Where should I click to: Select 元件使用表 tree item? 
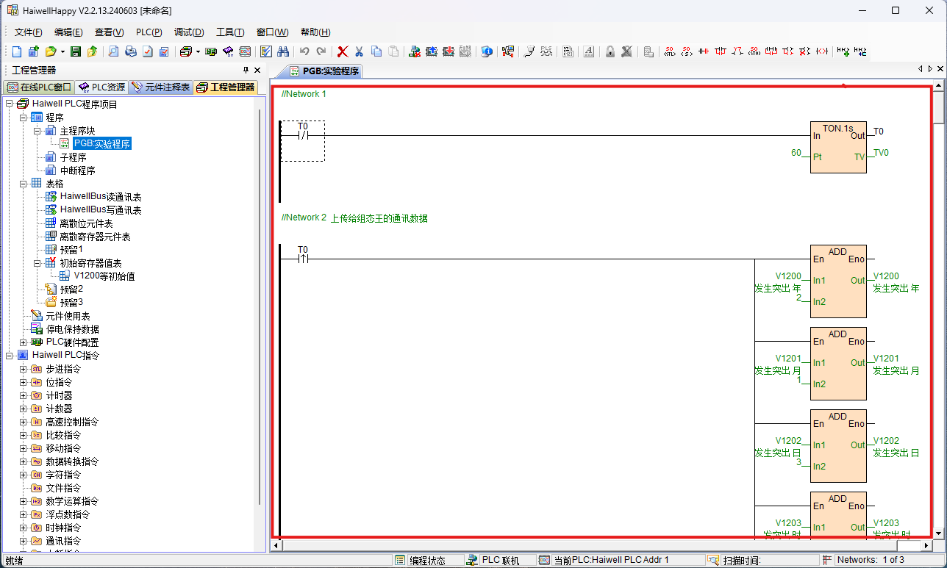[x=68, y=316]
